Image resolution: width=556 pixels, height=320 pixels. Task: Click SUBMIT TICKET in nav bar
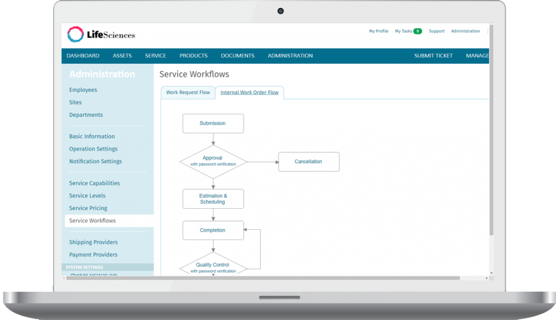click(x=433, y=56)
